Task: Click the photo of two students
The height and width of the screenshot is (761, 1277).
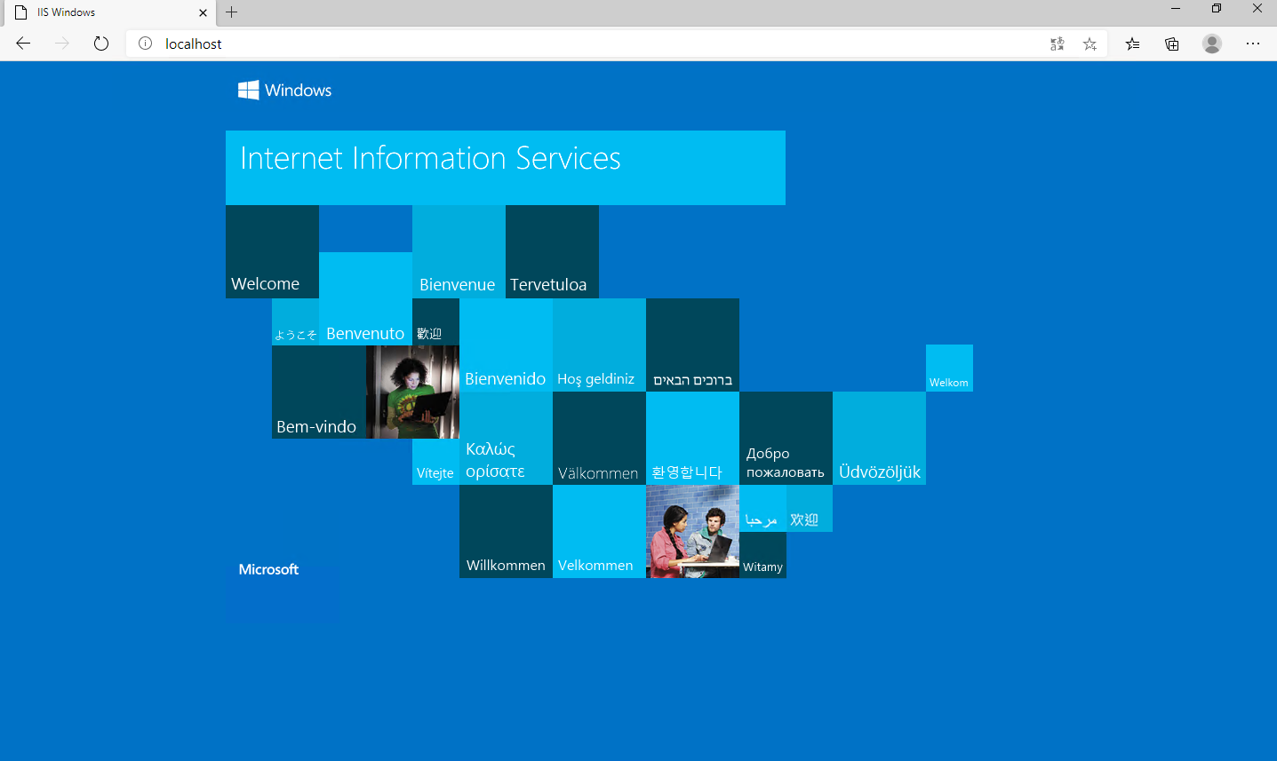Action: [x=692, y=531]
